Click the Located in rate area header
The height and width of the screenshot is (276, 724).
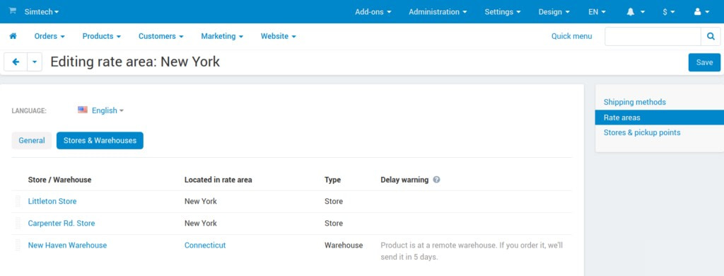tap(218, 180)
